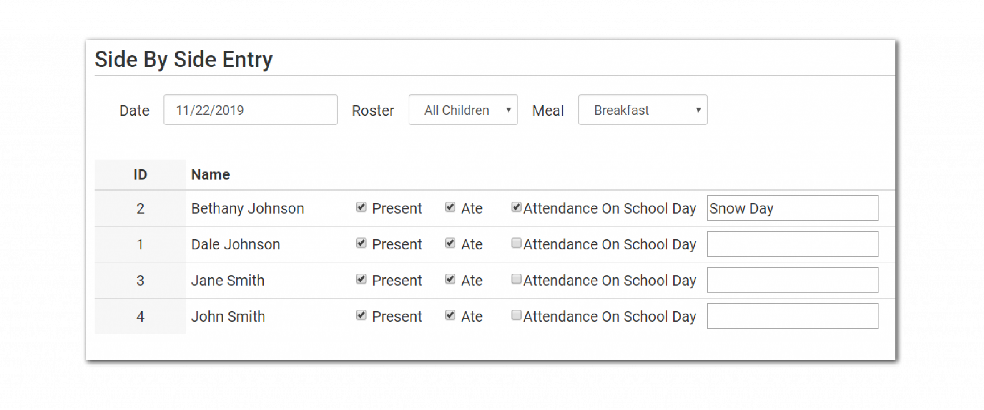Click the reason field for Jane Smith
The width and height of the screenshot is (984, 410).
(792, 280)
